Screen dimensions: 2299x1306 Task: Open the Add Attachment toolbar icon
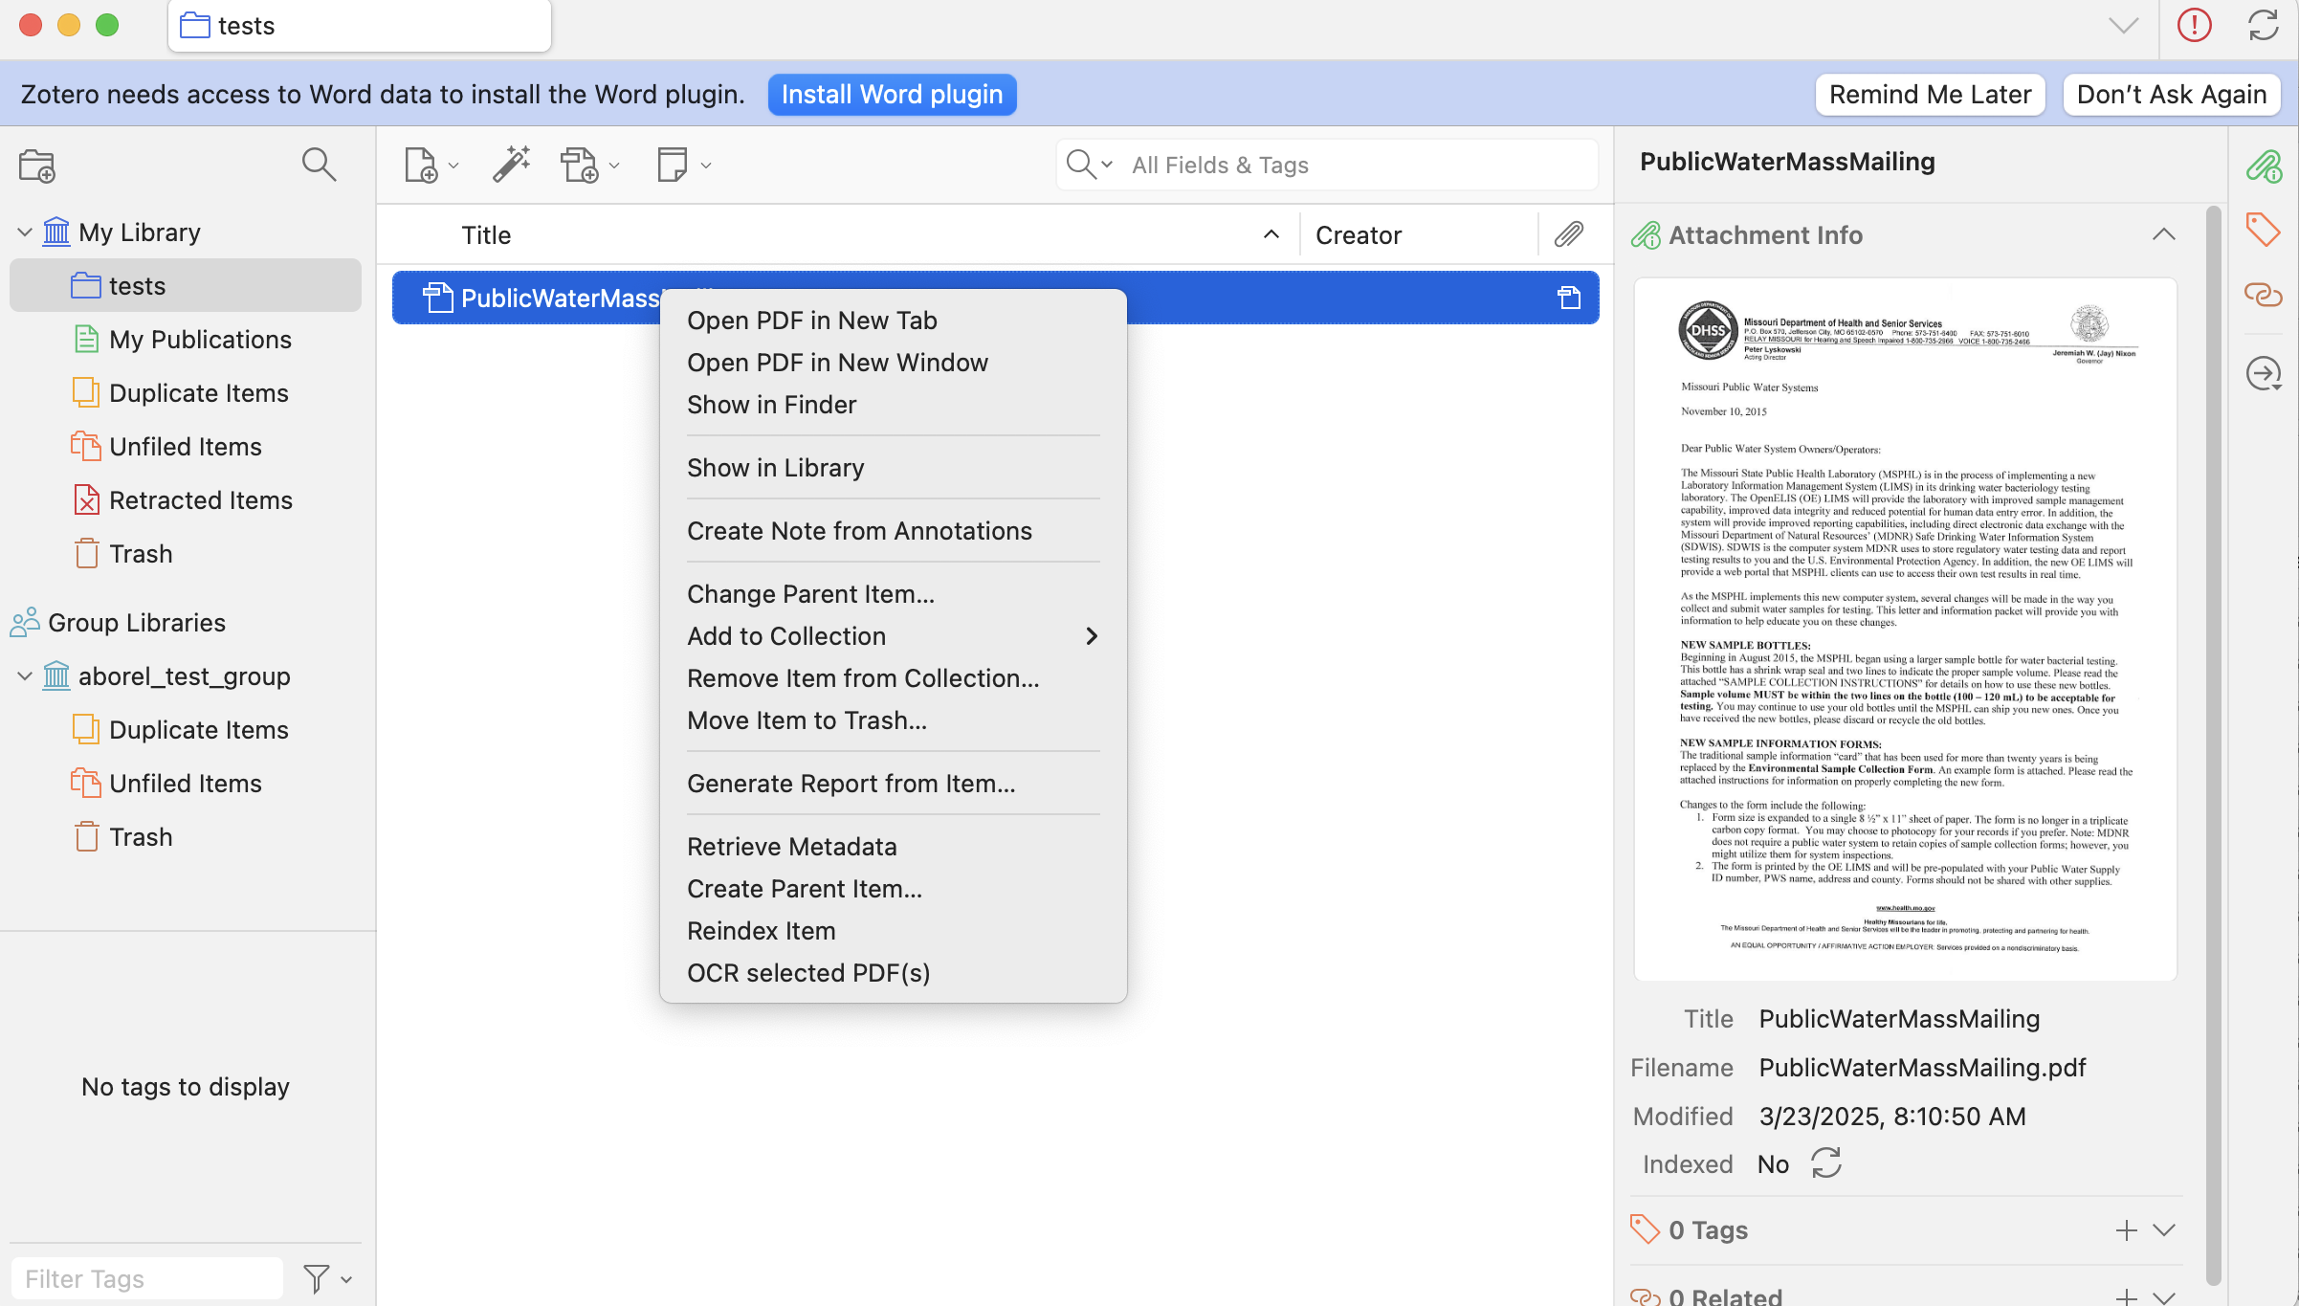click(581, 165)
